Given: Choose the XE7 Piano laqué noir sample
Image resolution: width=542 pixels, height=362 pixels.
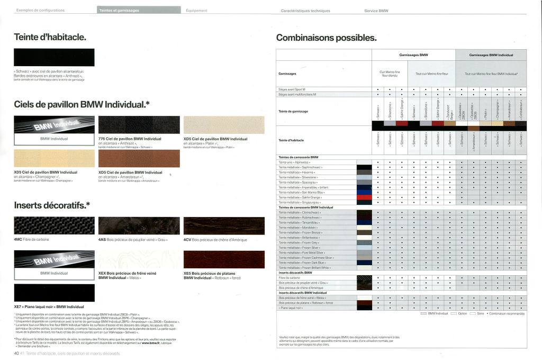Looking at the screenshot, I should [x=54, y=293].
